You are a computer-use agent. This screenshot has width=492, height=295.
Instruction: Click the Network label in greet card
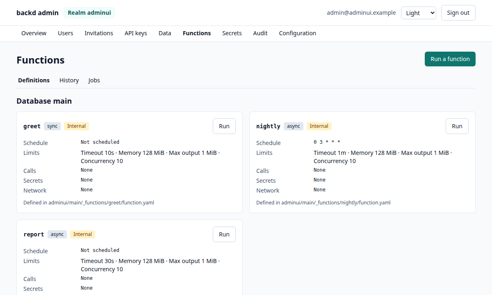(35, 191)
